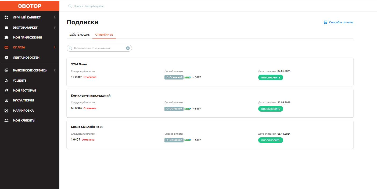Screen dimensions: 377x189
Task: Expand Оплата submenu chevron
Action: [55, 47]
